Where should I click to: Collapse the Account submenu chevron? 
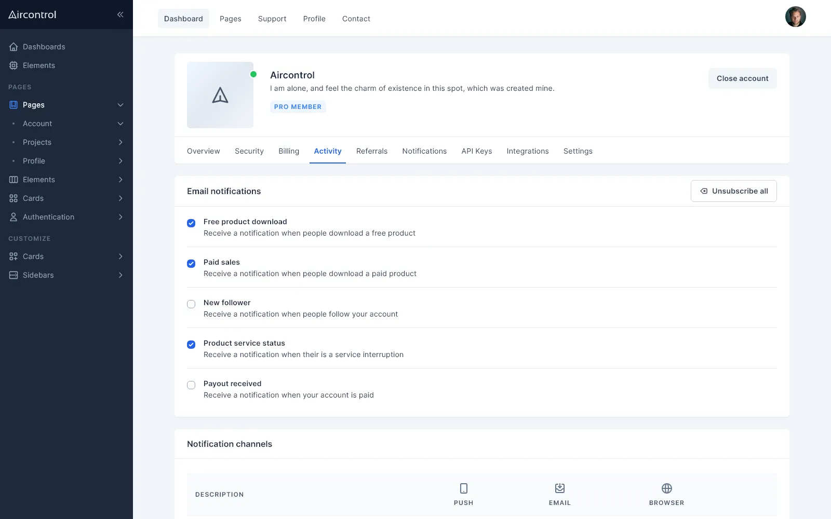[x=120, y=124]
